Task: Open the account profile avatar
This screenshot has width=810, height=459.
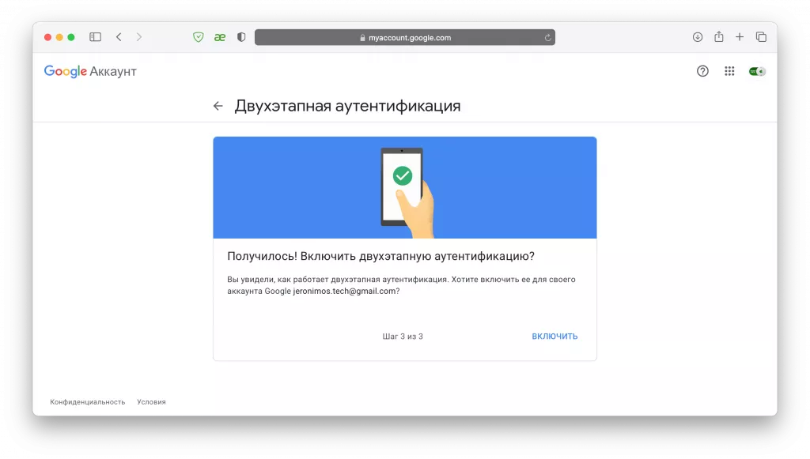Action: click(757, 71)
